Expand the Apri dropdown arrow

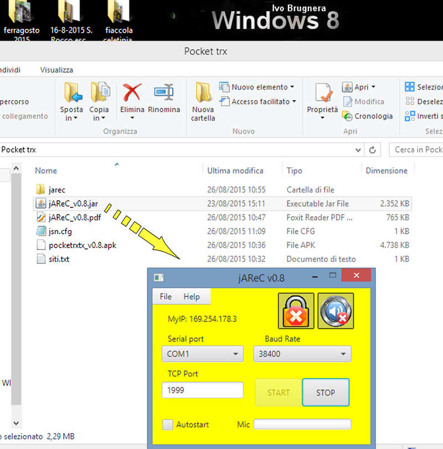point(374,87)
